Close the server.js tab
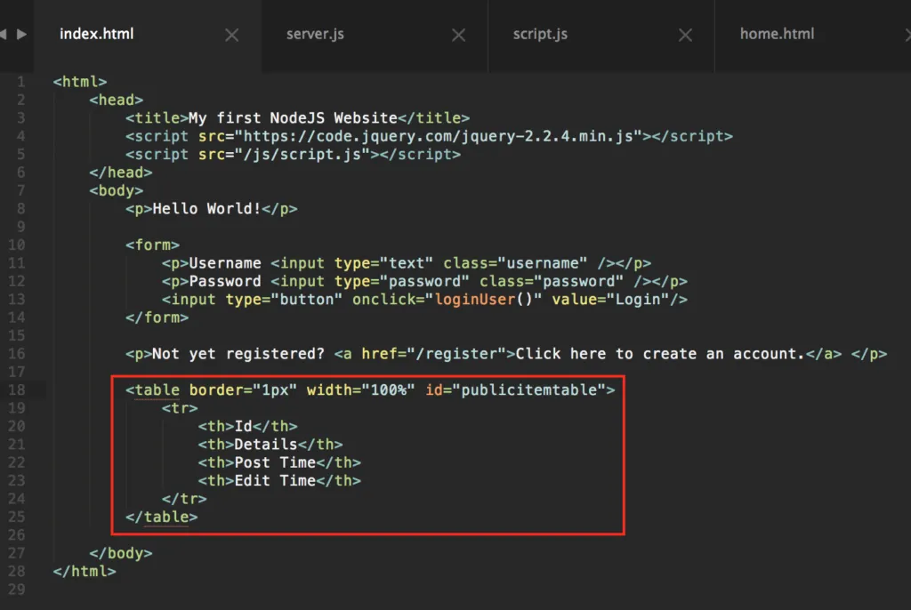Screen dimensions: 911x610 (x=458, y=36)
